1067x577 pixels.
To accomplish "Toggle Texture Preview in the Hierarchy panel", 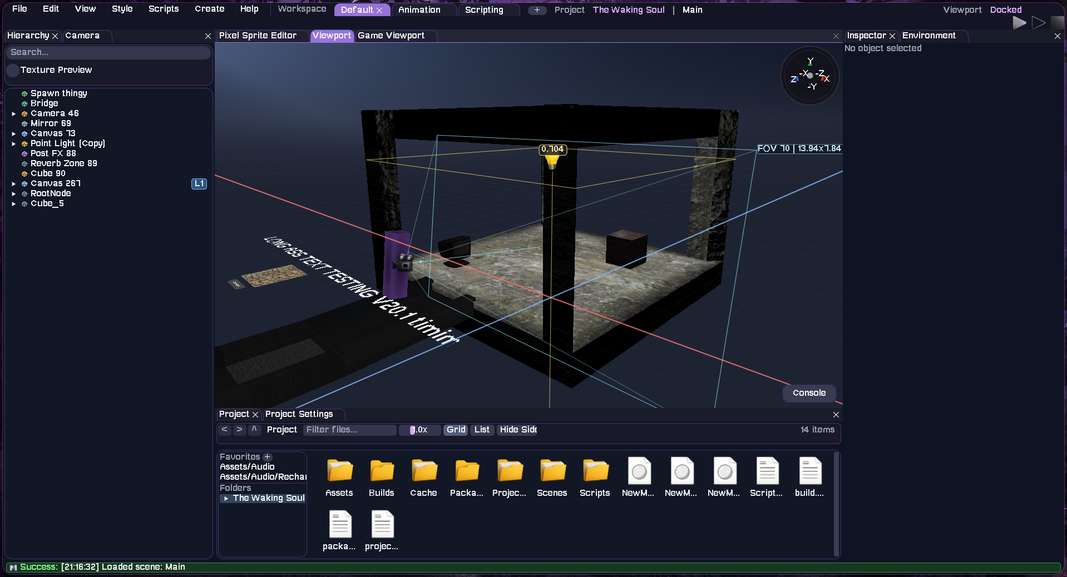I will [13, 70].
